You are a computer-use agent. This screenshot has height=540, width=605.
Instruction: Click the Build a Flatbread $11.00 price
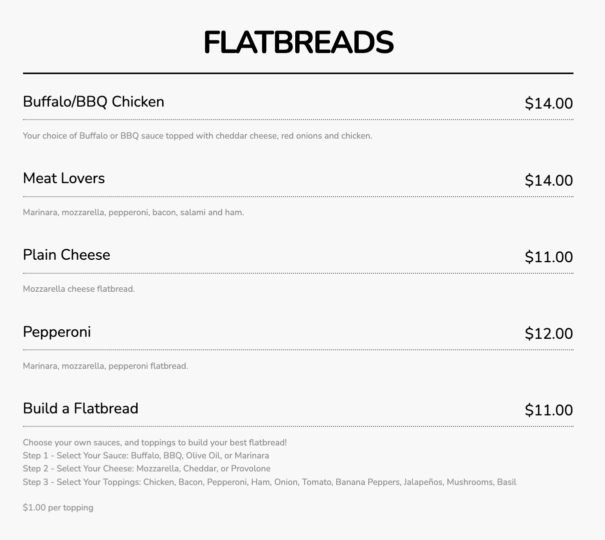pyautogui.click(x=548, y=410)
